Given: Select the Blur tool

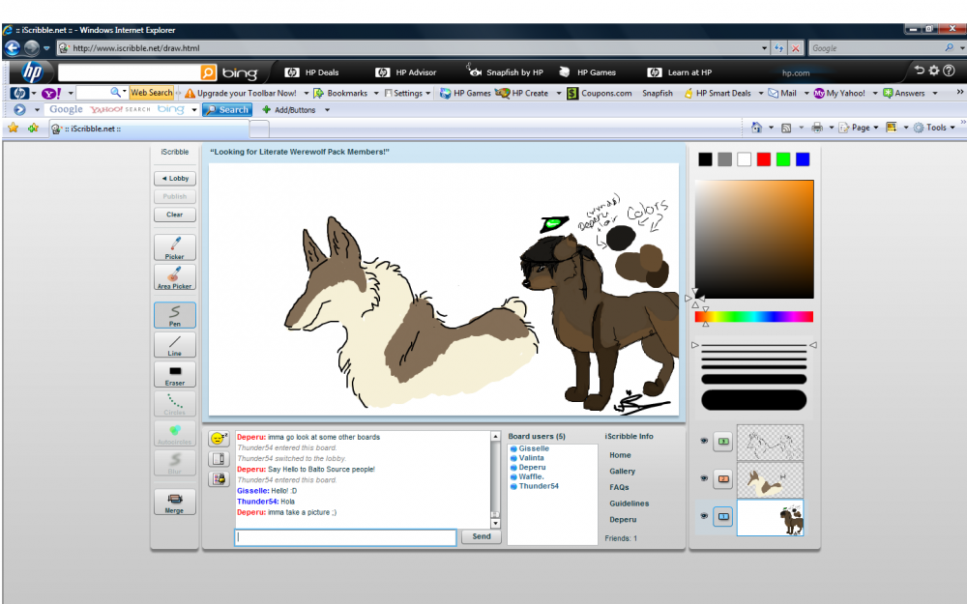Looking at the screenshot, I should click(174, 463).
